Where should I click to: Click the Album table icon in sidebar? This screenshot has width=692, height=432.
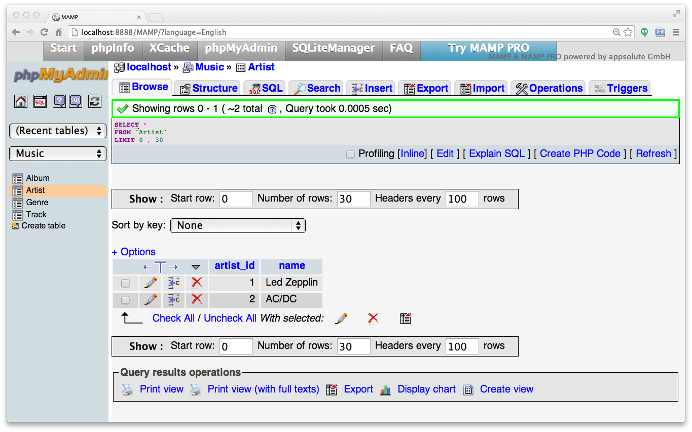18,178
